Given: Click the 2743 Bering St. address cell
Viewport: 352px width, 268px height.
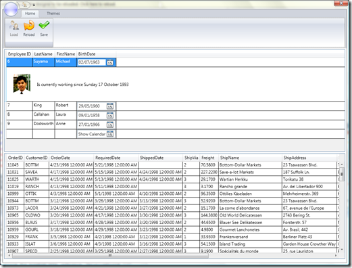Looking at the screenshot, I should click(309, 215).
